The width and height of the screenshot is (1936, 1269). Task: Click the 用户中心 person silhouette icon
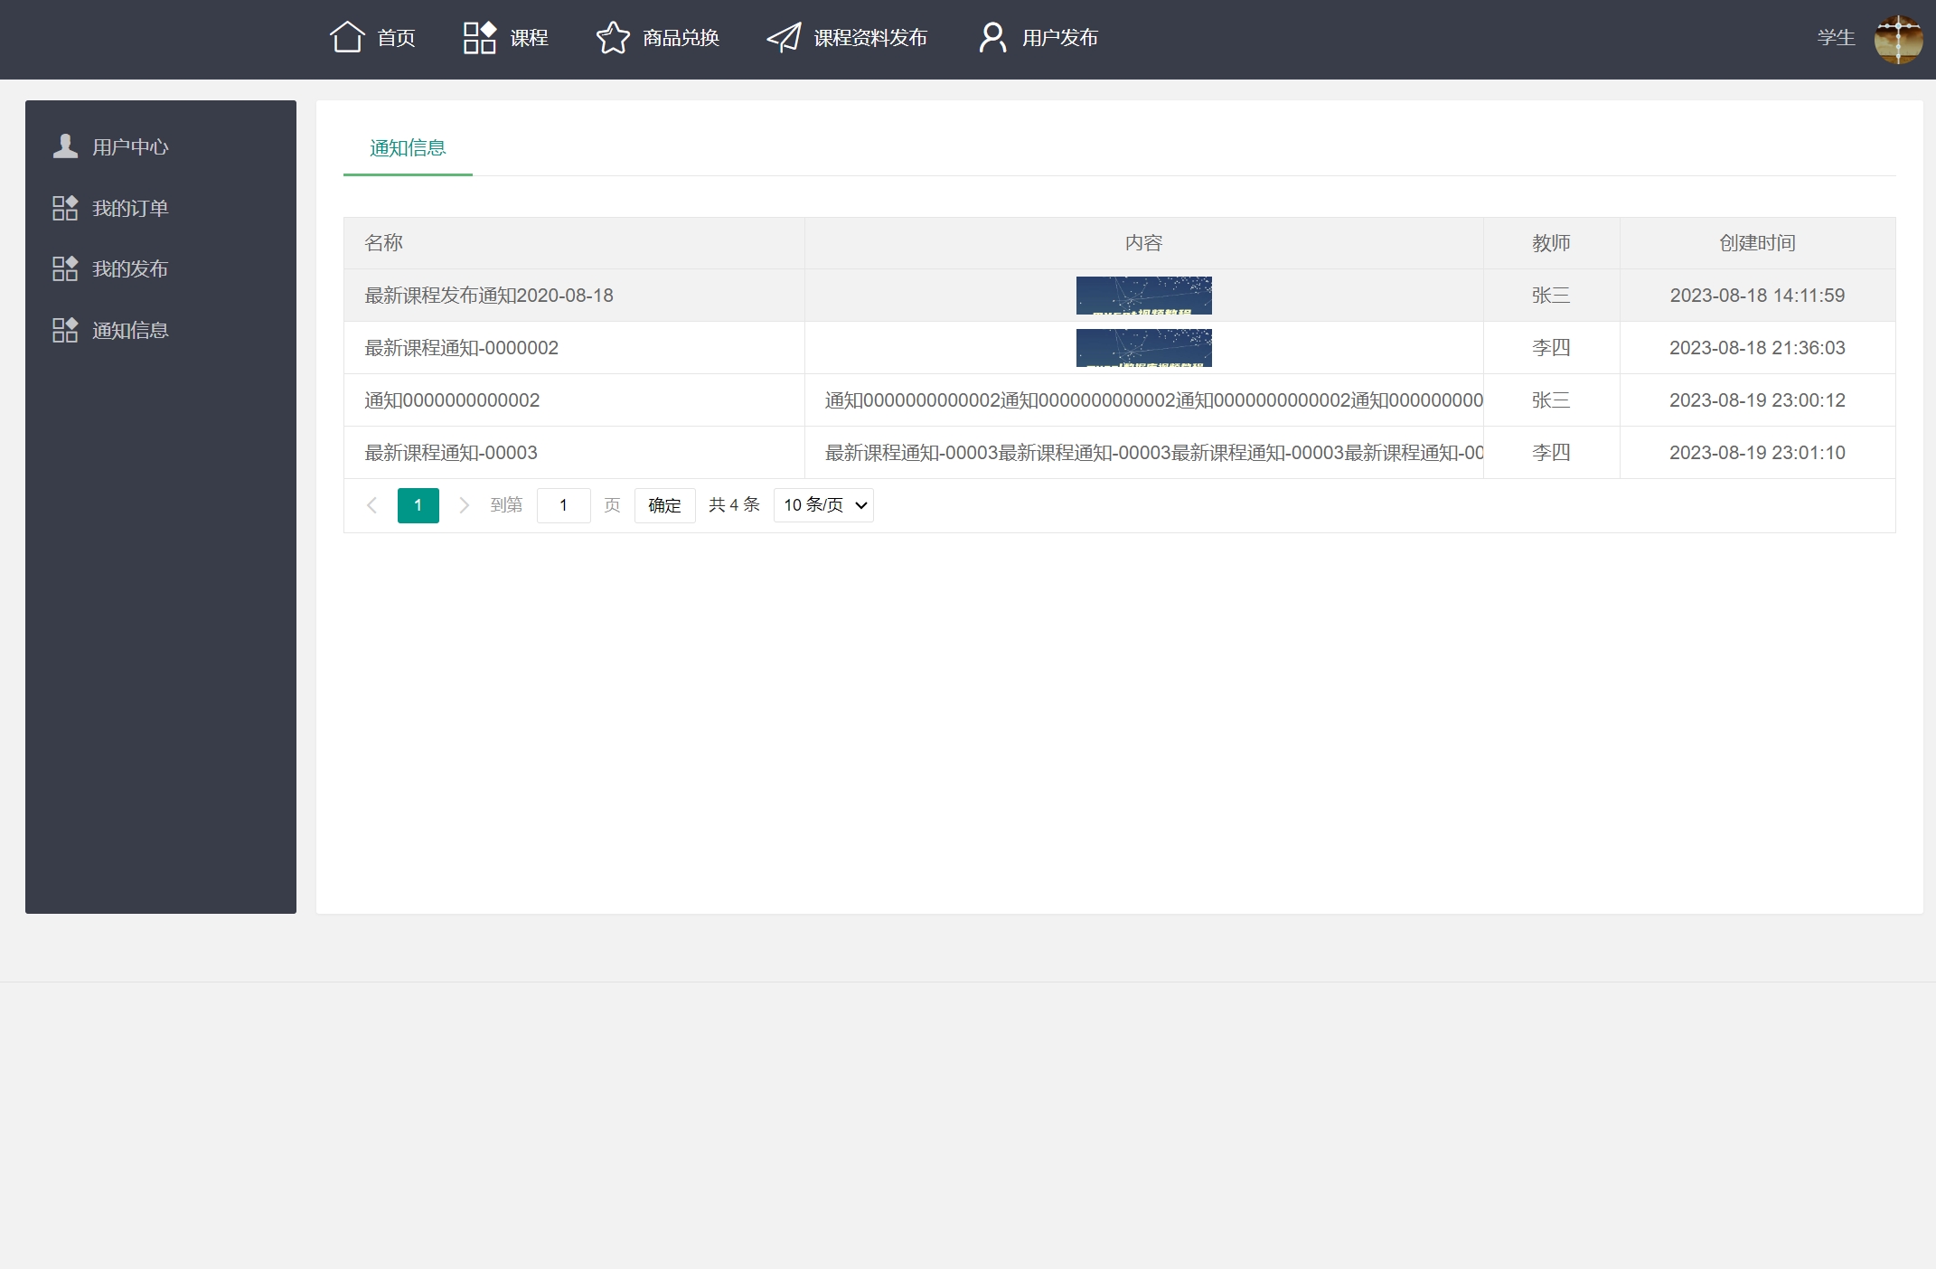[65, 146]
